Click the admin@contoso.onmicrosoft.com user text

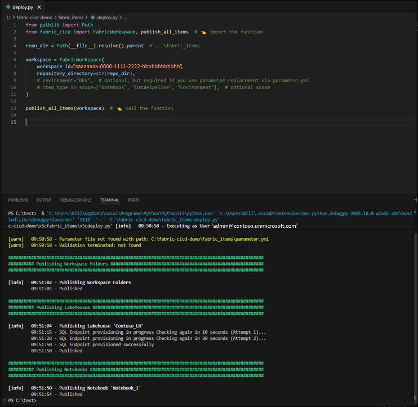(255, 226)
